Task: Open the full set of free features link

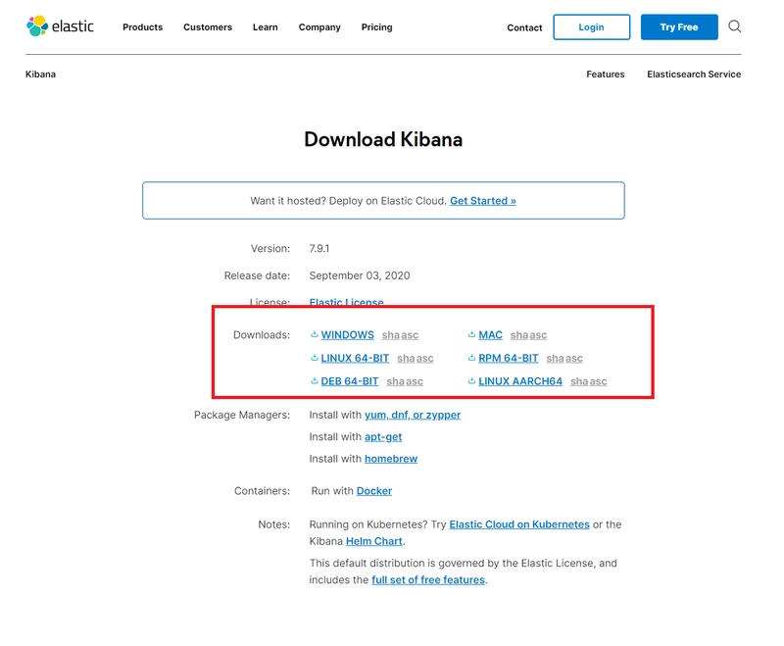Action: (428, 579)
